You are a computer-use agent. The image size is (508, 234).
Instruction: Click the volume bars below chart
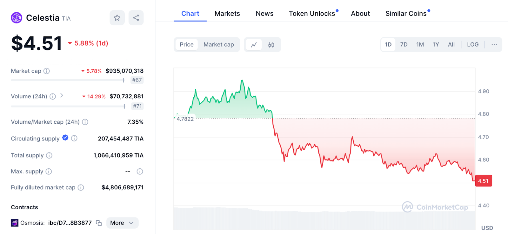324,218
